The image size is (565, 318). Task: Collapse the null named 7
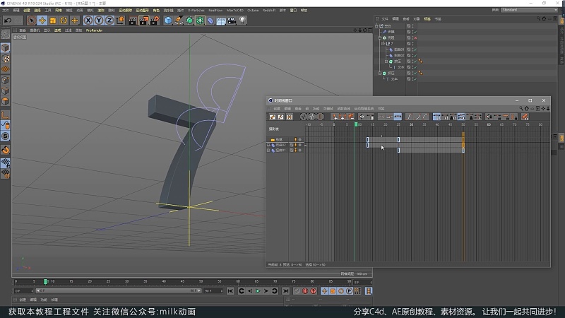point(383,44)
